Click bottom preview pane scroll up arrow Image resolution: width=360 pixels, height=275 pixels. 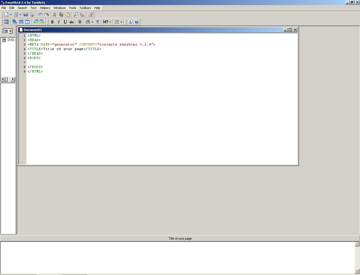point(357,244)
